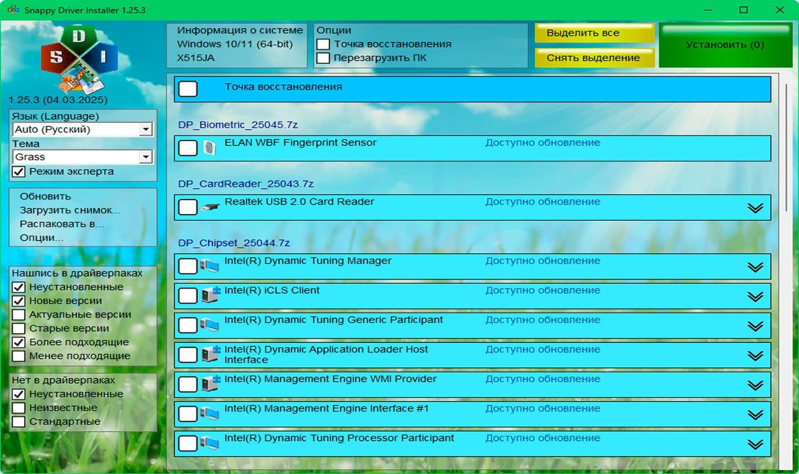Enable the Стандартные filter checkbox
The width and height of the screenshot is (799, 474).
click(x=19, y=422)
